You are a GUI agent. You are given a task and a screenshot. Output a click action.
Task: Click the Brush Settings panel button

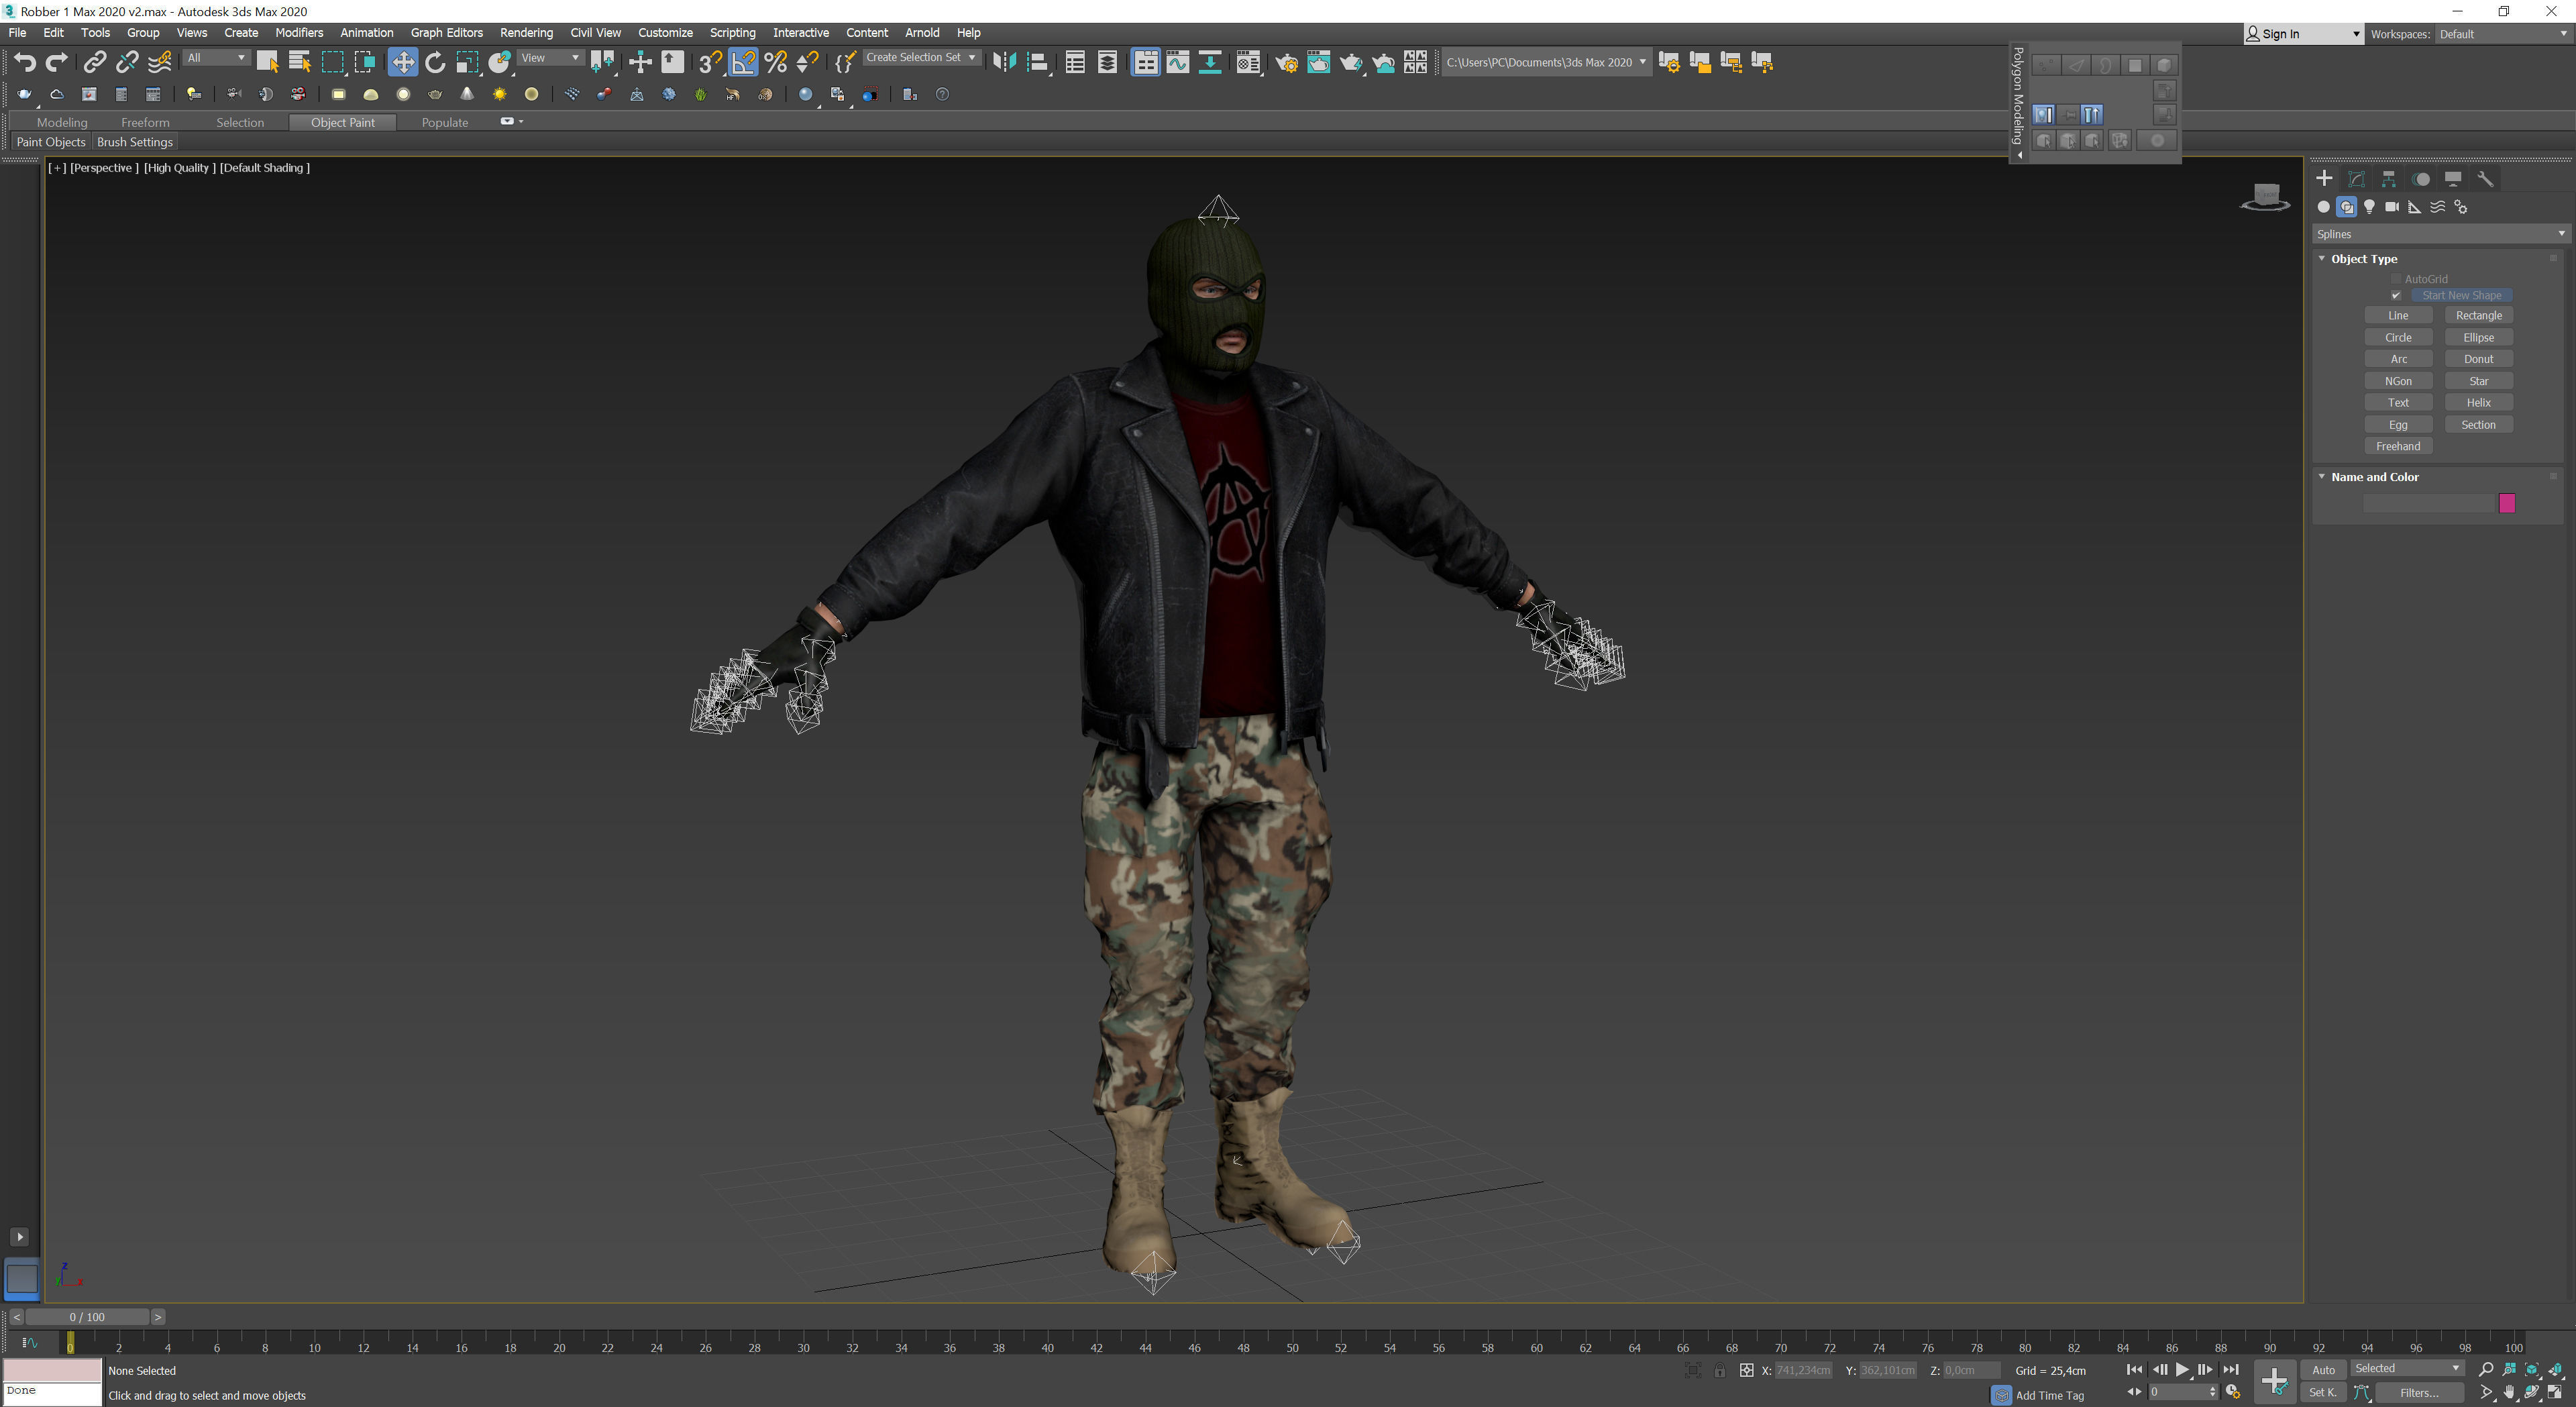click(x=135, y=142)
